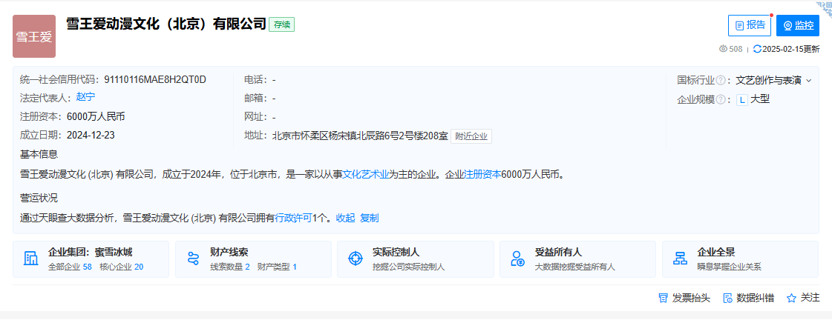Open the 注册资本 link in description
This screenshot has width=832, height=320.
tap(482, 174)
